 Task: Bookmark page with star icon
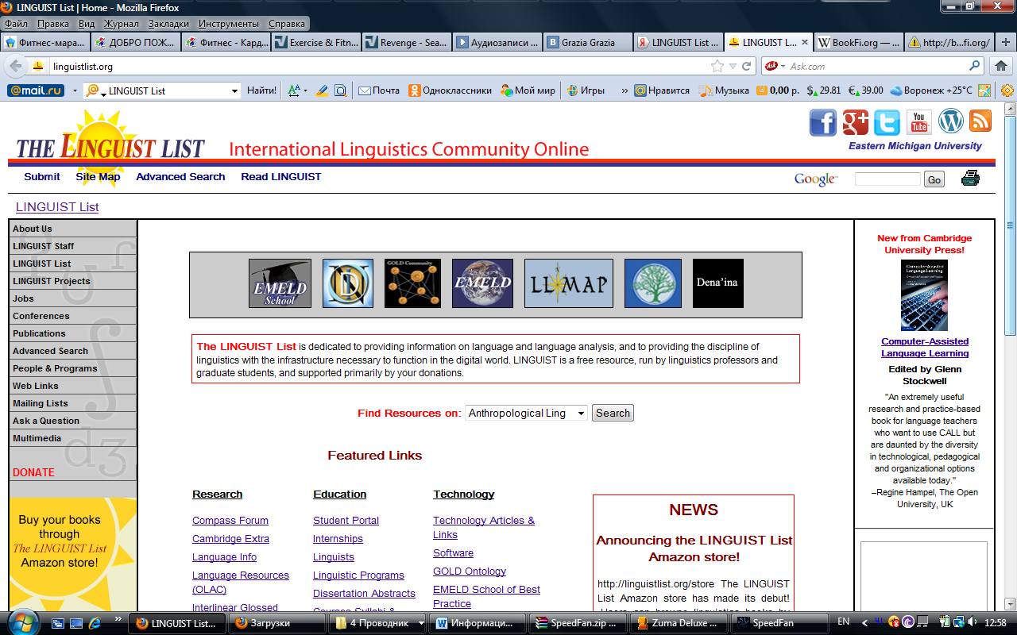click(717, 67)
